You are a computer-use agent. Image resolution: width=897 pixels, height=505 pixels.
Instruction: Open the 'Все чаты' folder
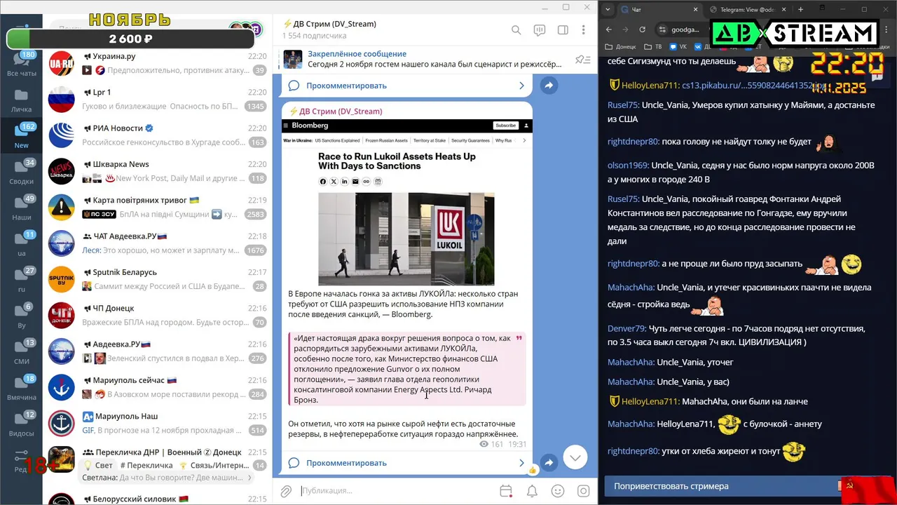(22, 65)
